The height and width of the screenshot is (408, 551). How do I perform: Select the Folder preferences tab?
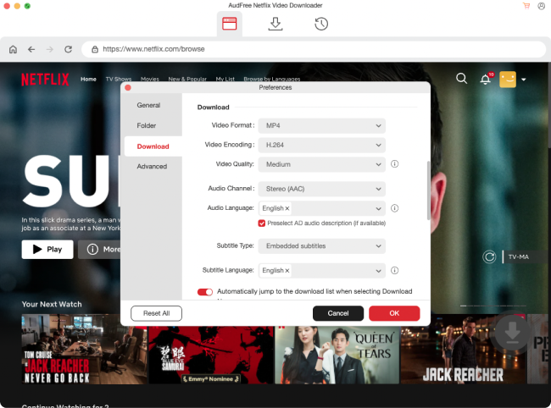pos(147,125)
